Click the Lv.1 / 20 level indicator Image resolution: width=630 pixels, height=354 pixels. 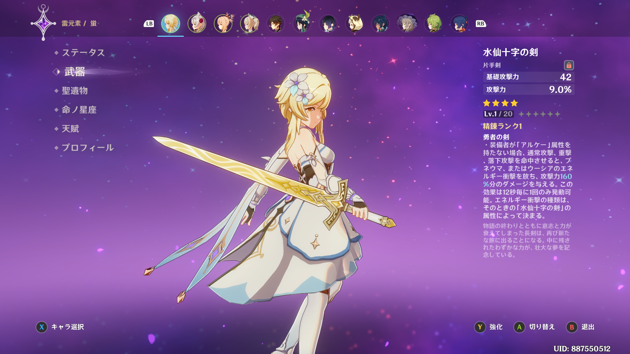[x=498, y=114]
